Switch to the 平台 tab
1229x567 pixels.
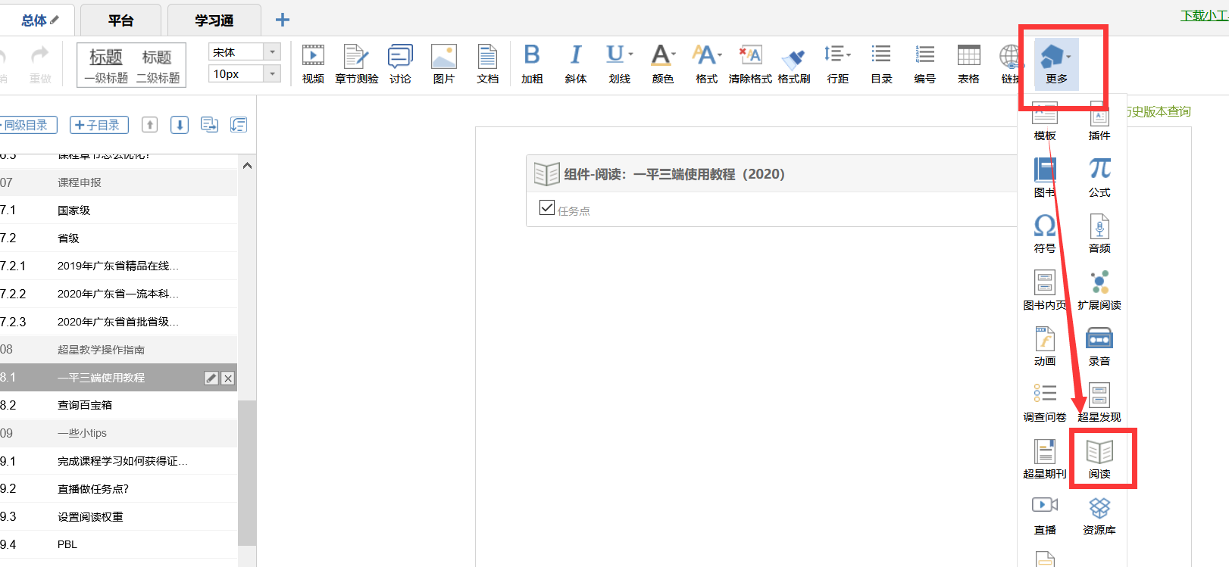[x=120, y=20]
